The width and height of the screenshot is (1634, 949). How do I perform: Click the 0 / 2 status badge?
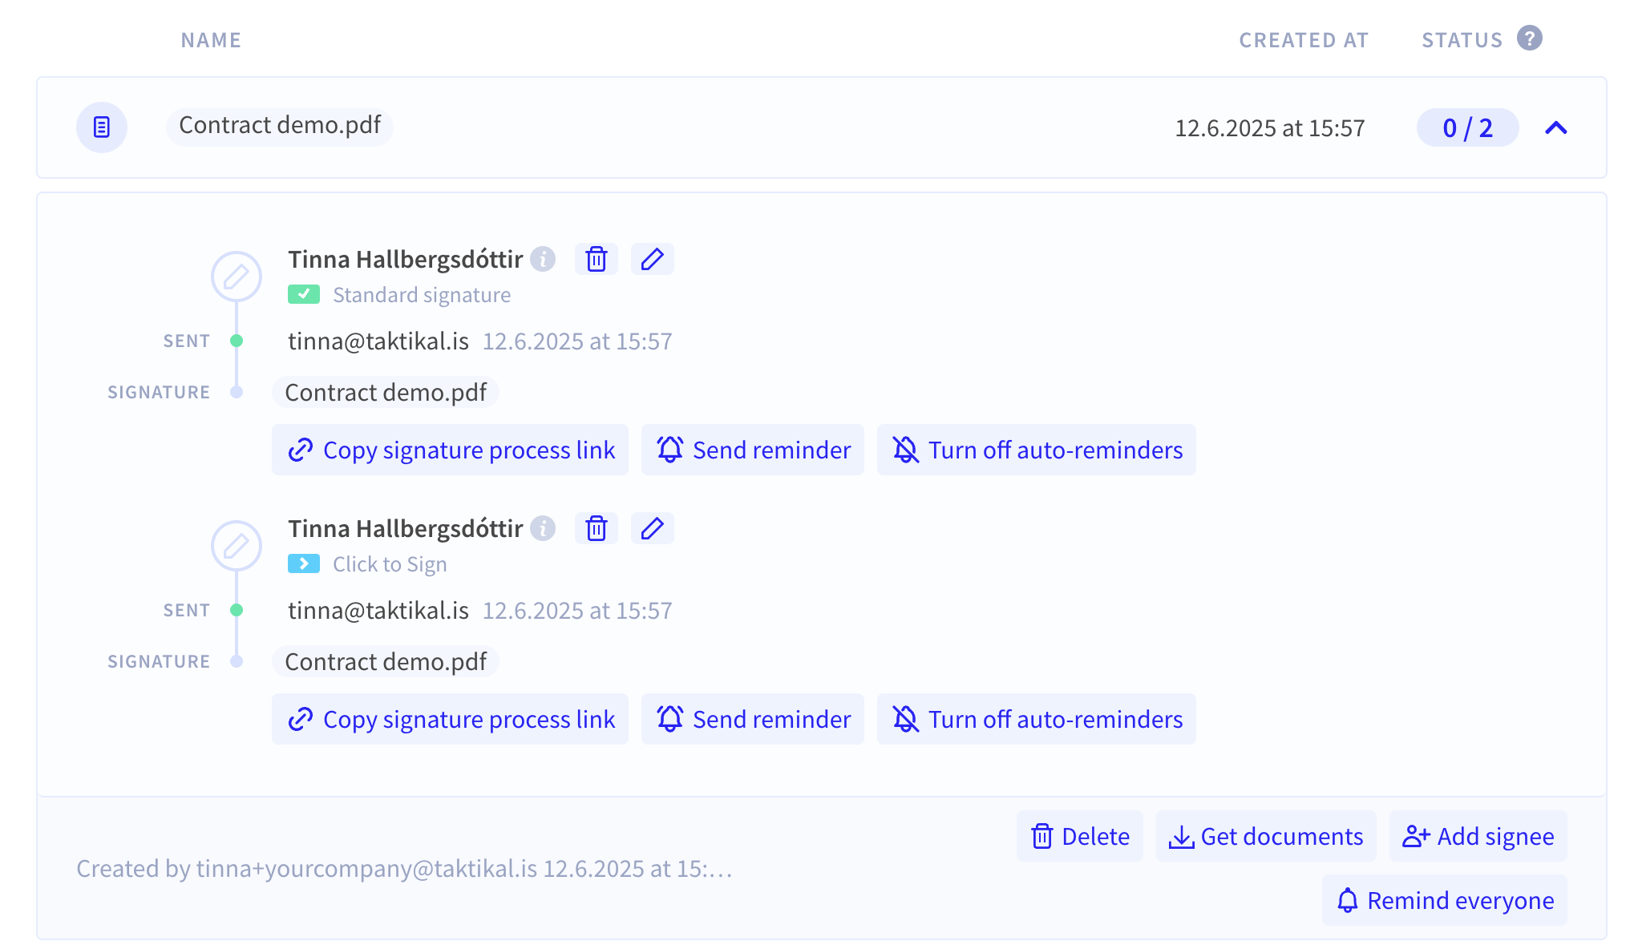[1467, 127]
